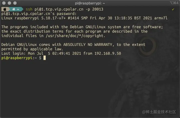Click the green check mark status indicator
Image resolution: width=180 pixels, height=118 pixels.
[x=173, y=9]
